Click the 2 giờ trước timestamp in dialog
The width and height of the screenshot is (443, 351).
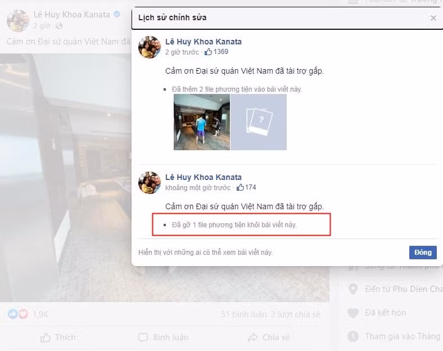click(x=182, y=52)
